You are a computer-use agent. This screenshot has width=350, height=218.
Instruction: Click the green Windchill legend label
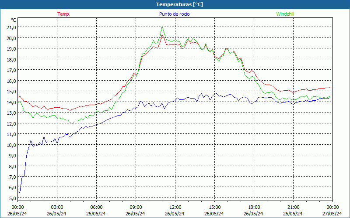coord(285,14)
